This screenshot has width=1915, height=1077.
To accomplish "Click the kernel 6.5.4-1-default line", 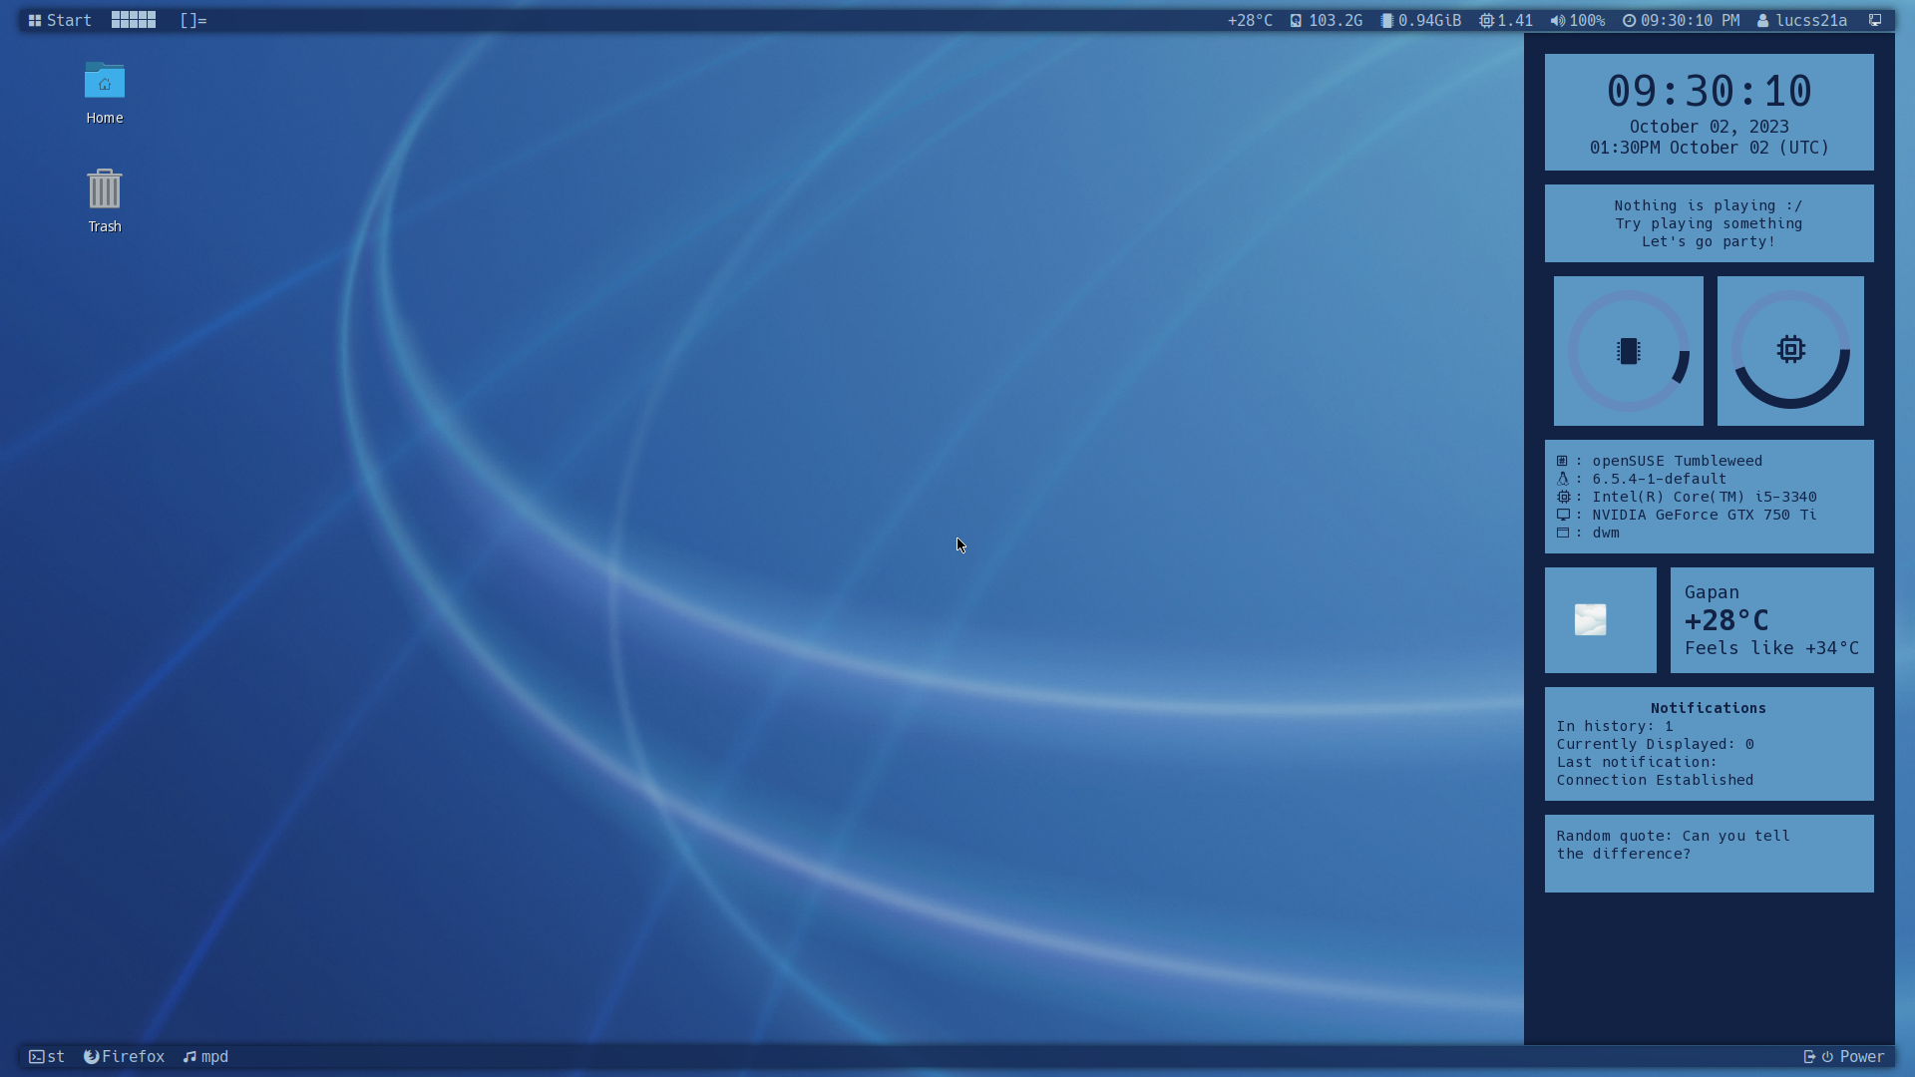I will 1642,479.
